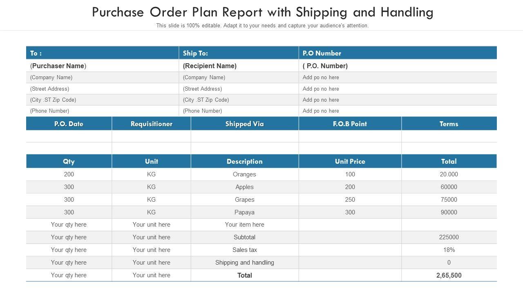Select the 'Your item here' placeholder
Image resolution: width=523 pixels, height=294 pixels.
pyautogui.click(x=244, y=225)
